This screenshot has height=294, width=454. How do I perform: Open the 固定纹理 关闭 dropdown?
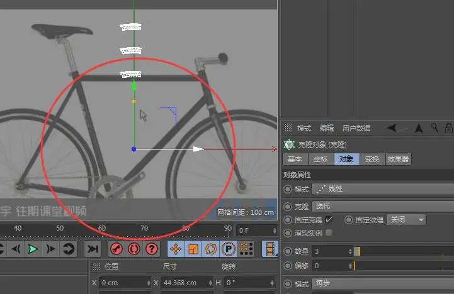tap(407, 220)
